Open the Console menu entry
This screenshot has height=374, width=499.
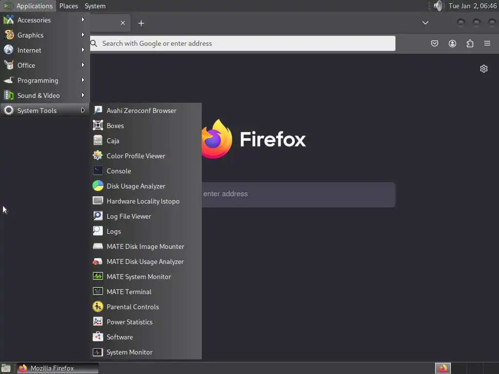pos(146,171)
